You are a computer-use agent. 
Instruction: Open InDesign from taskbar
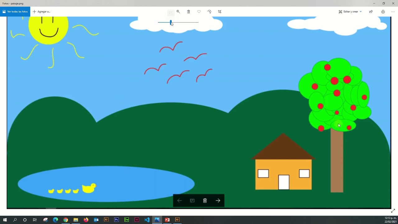click(x=137, y=220)
